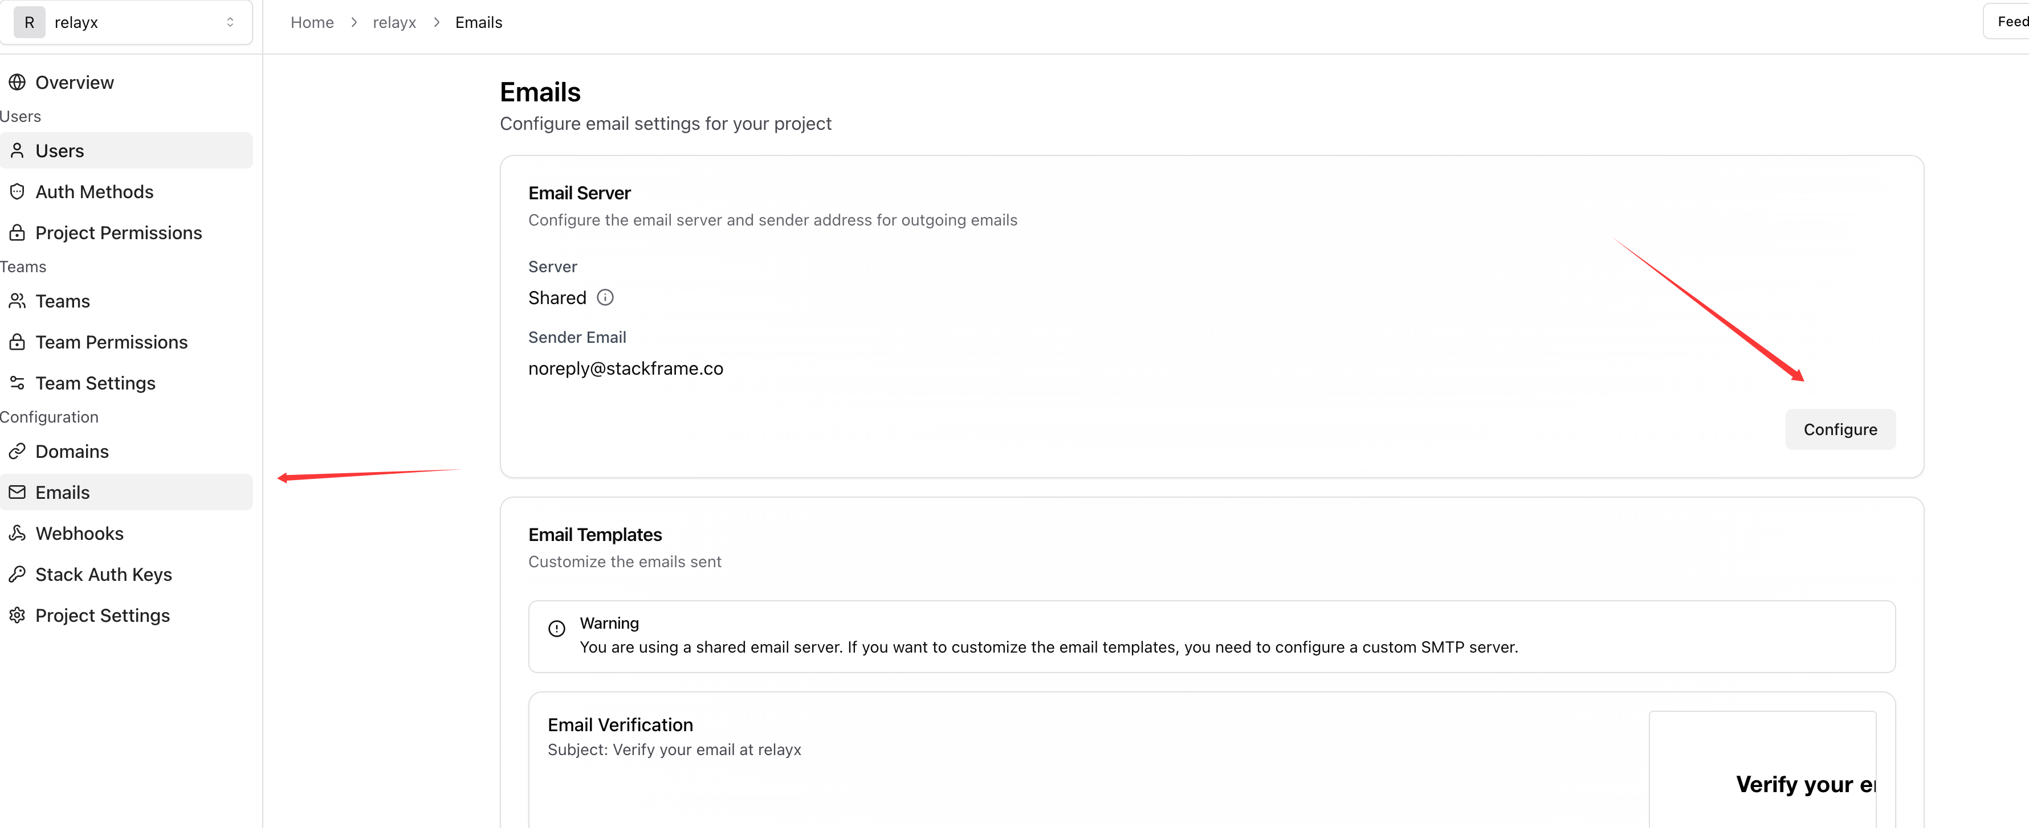Click the Auth Methods shield icon
The width and height of the screenshot is (2029, 828).
click(17, 192)
